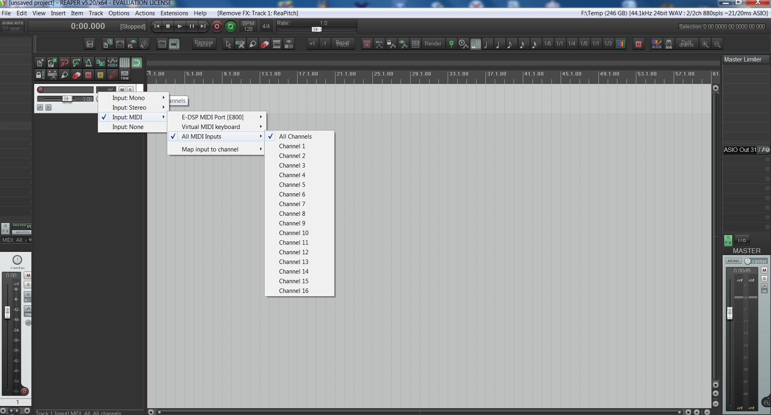Click the transport record button

coord(217,27)
